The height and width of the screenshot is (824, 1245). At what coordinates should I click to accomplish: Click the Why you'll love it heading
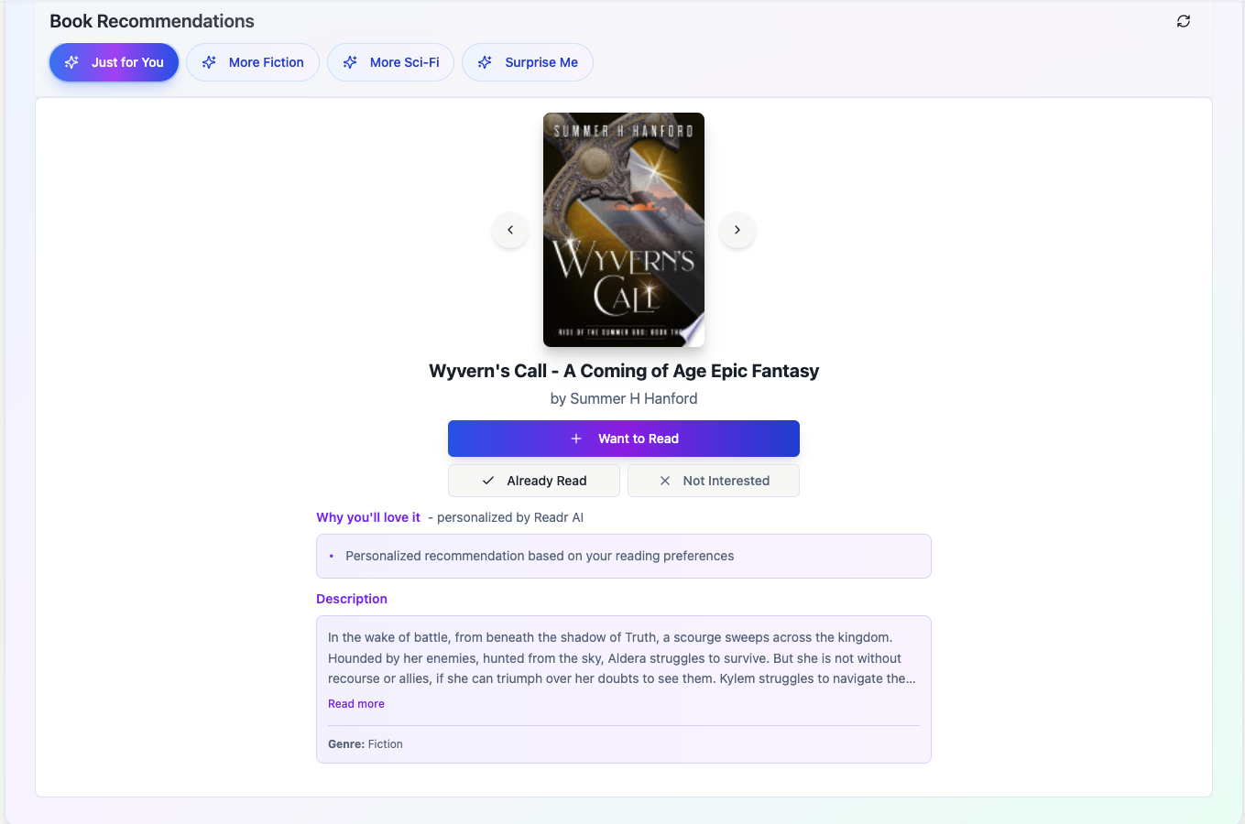coord(368,517)
